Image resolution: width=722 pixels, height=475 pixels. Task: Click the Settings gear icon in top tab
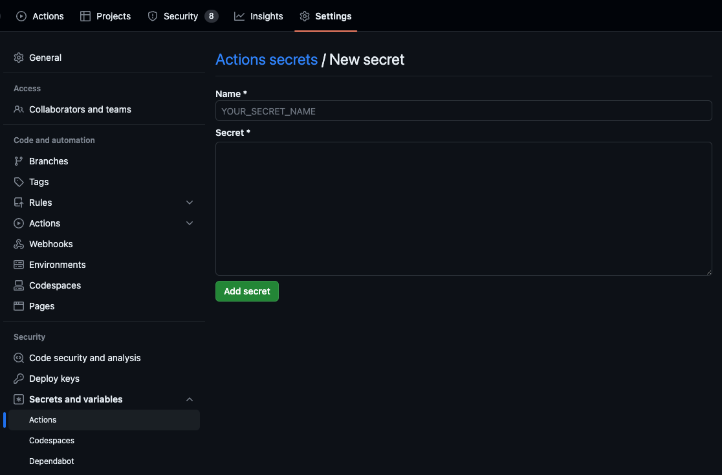coord(304,16)
